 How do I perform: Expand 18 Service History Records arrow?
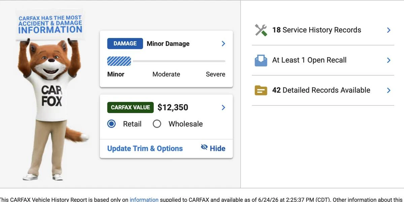point(389,30)
